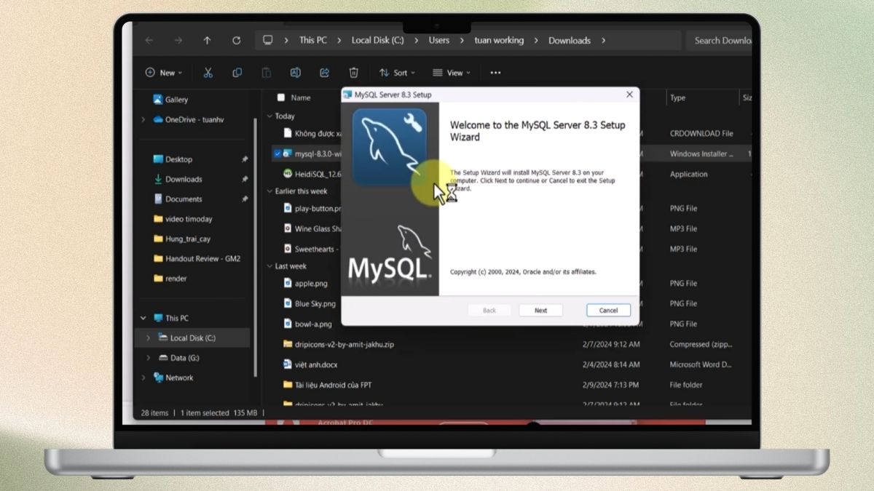The width and height of the screenshot is (874, 491).
Task: Select Network in navigation pane
Action: point(173,378)
